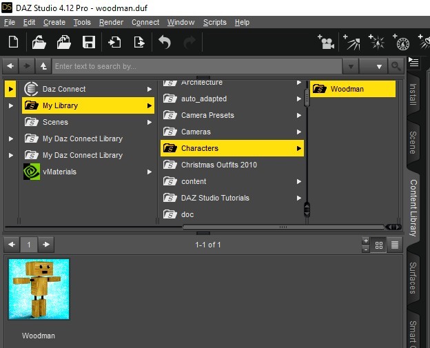Navigate up one folder level icon
The width and height of the screenshot is (430, 348).
point(43,66)
